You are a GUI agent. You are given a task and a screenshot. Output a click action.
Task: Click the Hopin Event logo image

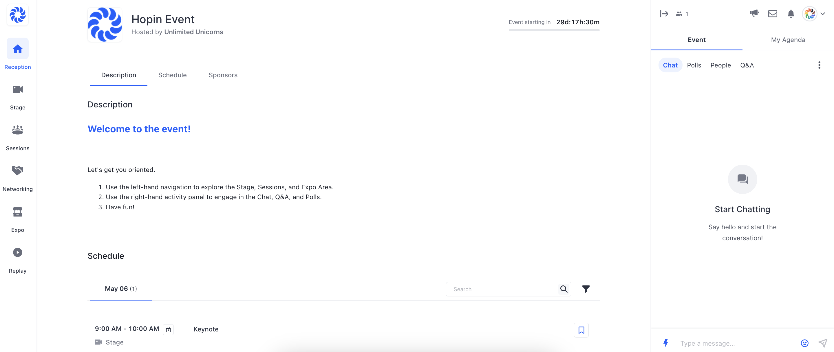105,25
